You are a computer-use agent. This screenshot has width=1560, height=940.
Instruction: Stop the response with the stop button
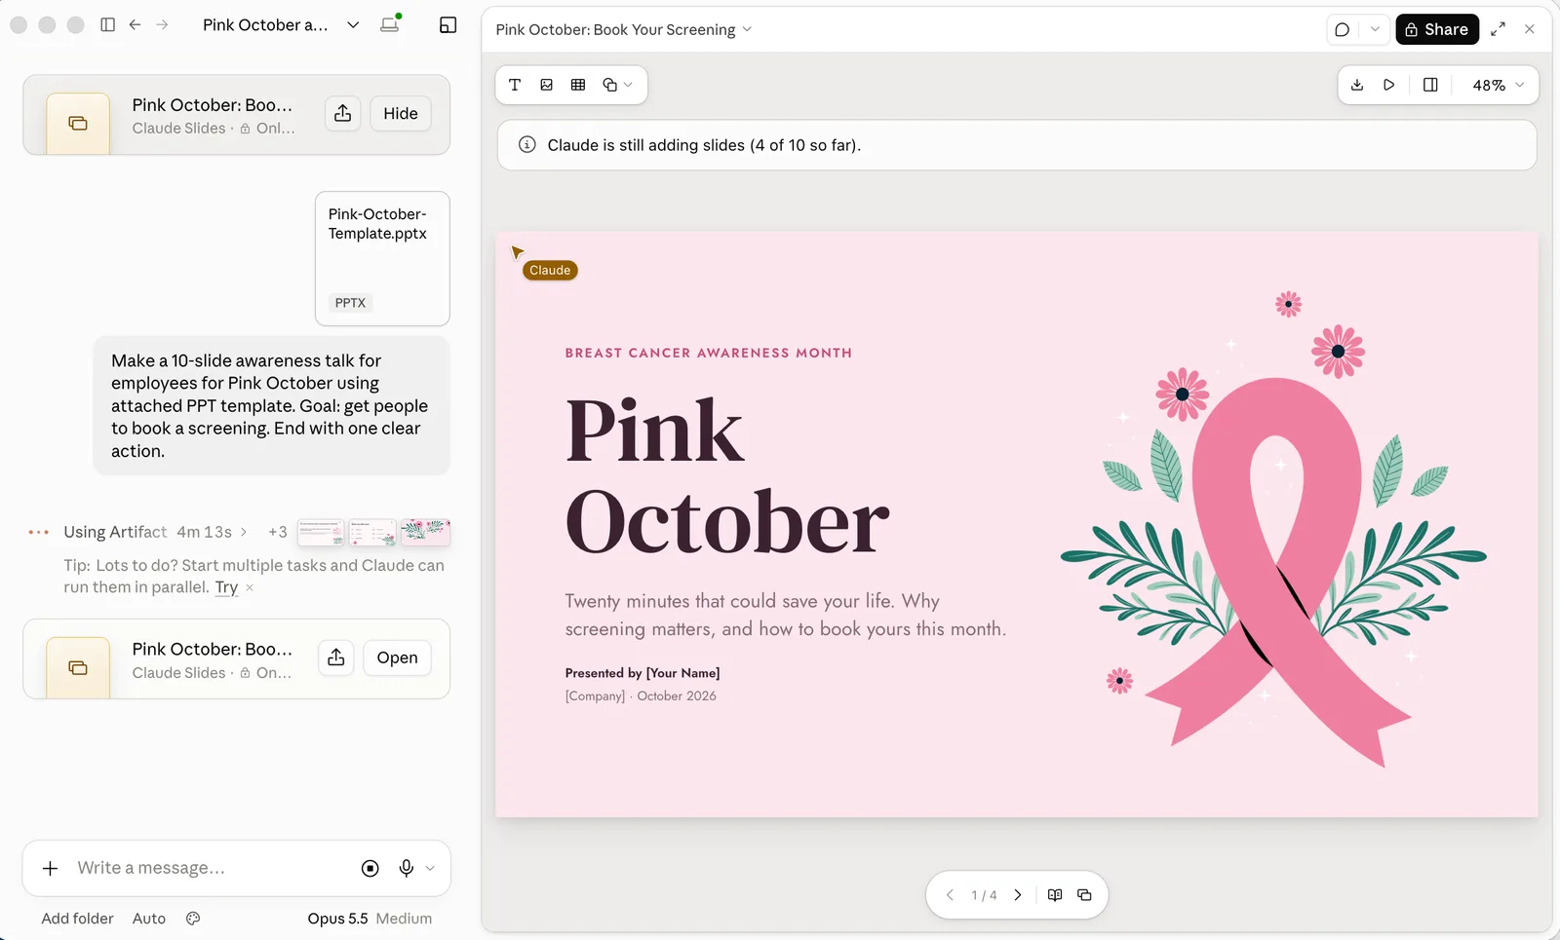(x=370, y=868)
